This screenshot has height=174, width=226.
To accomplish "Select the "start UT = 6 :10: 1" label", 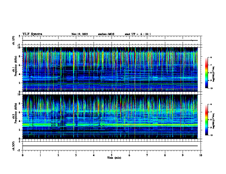I will coord(138,34).
